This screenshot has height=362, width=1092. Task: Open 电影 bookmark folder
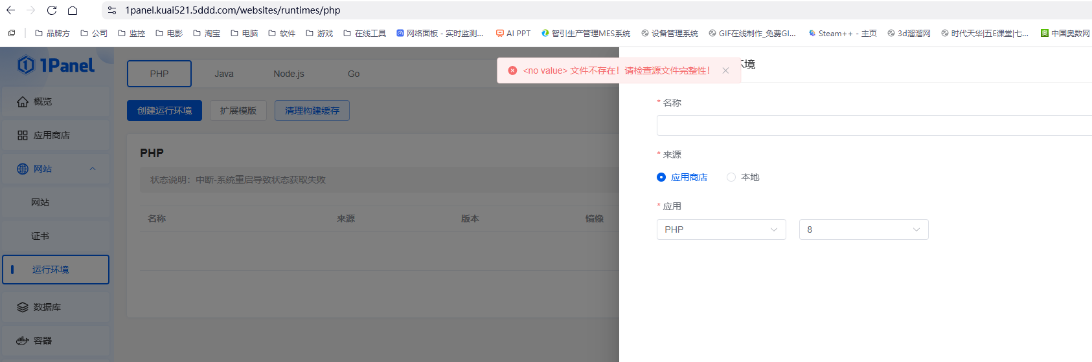coord(169,33)
